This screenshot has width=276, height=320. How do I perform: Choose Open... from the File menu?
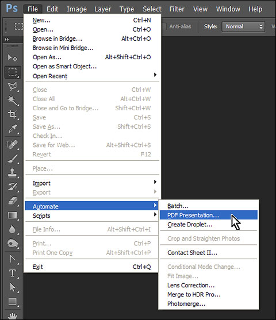[x=92, y=29]
